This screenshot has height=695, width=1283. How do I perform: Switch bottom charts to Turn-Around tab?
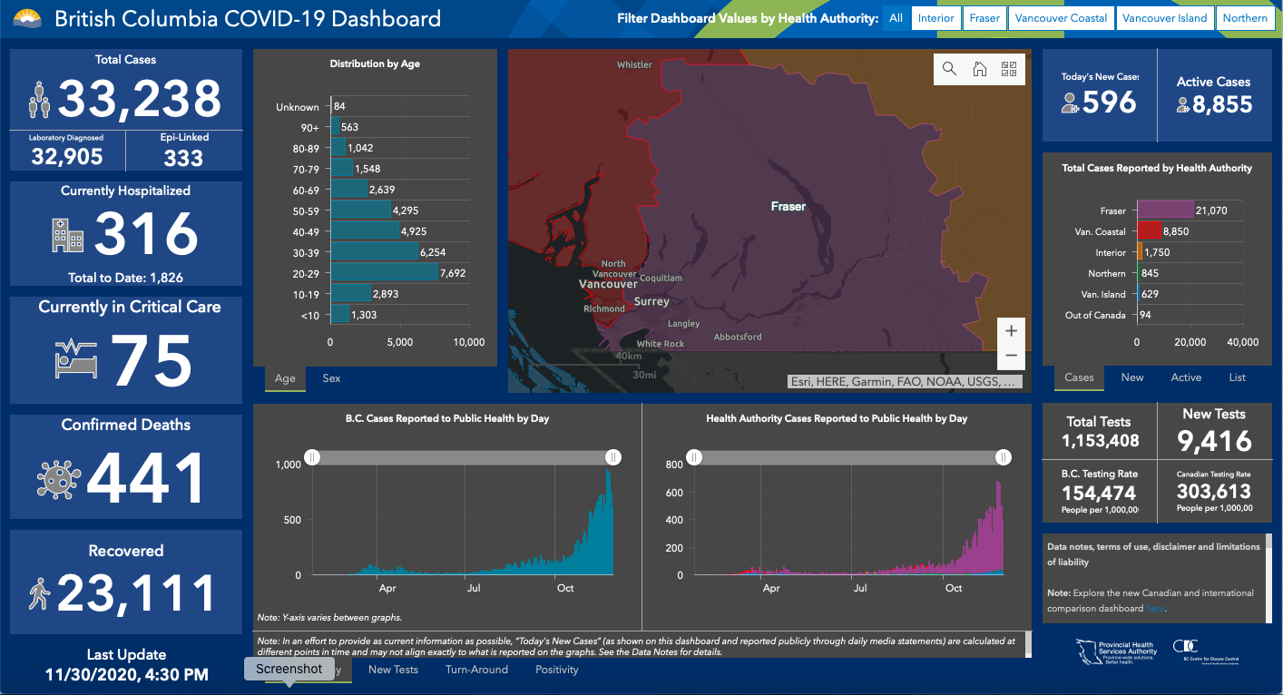point(476,670)
